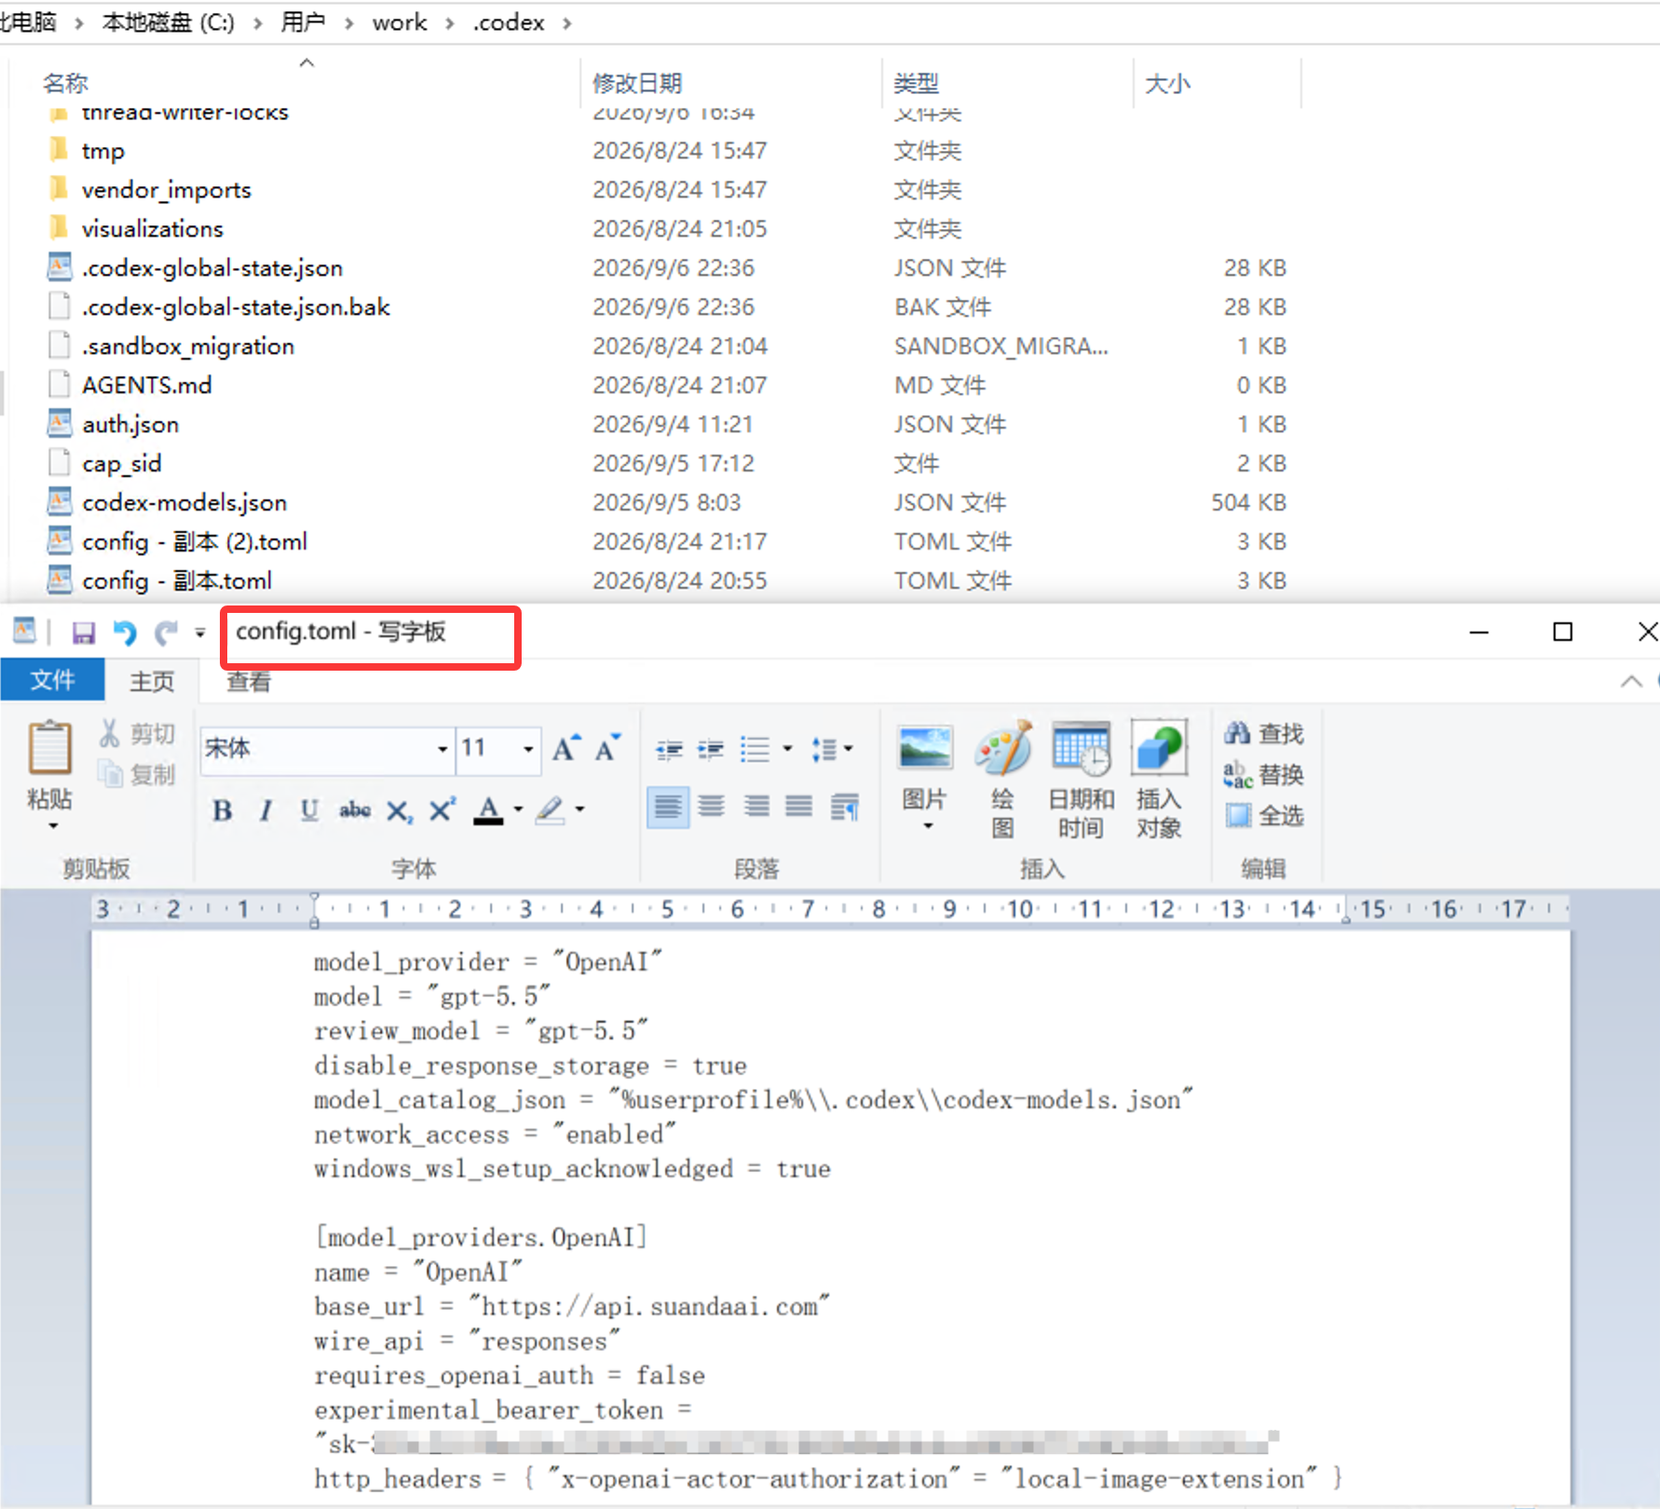Click the grow font icon
This screenshot has height=1509, width=1660.
point(565,748)
